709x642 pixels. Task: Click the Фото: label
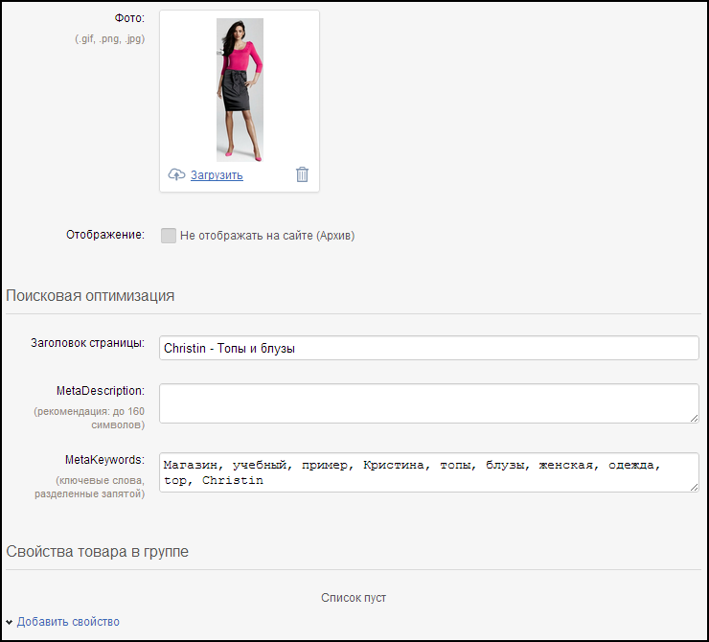click(x=129, y=18)
